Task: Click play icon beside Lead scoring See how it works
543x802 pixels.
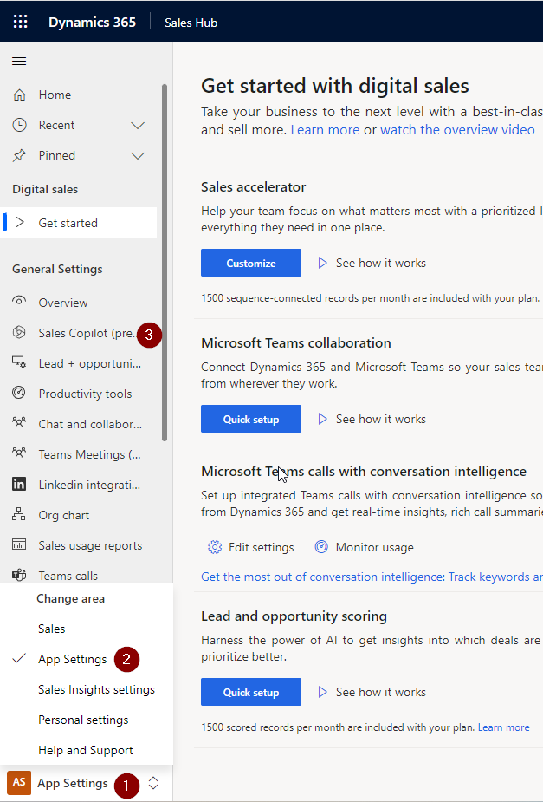Action: tap(322, 692)
